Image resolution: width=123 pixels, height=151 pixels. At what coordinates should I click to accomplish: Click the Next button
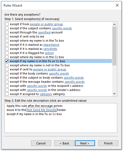coord(85,143)
